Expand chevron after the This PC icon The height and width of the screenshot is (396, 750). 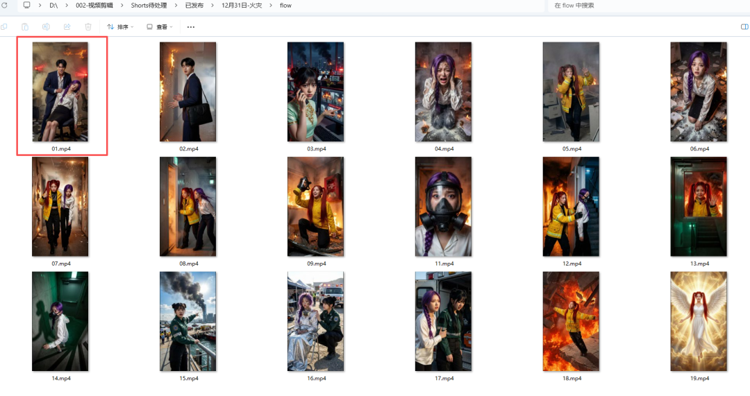40,6
